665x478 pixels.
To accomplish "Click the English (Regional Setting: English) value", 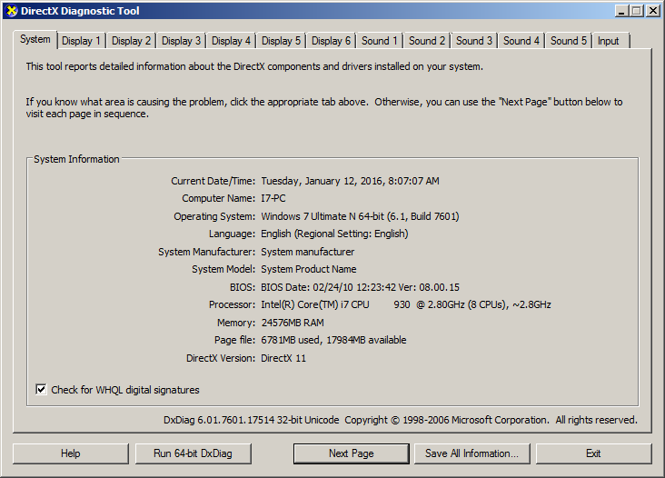I will [x=334, y=234].
